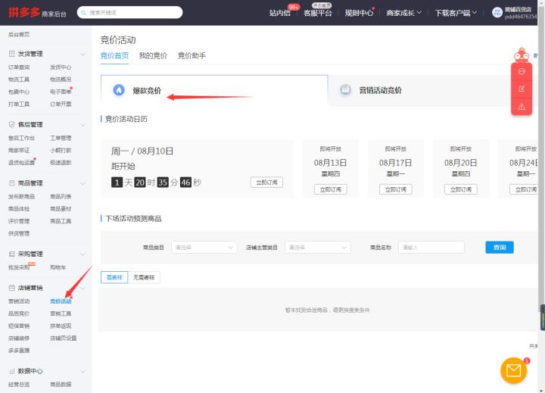Collapse the 数据中心 section chevron
The height and width of the screenshot is (393, 545).
83,372
